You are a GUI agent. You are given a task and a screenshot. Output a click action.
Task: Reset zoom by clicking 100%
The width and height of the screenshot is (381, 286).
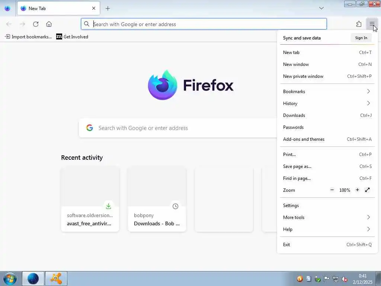point(345,190)
